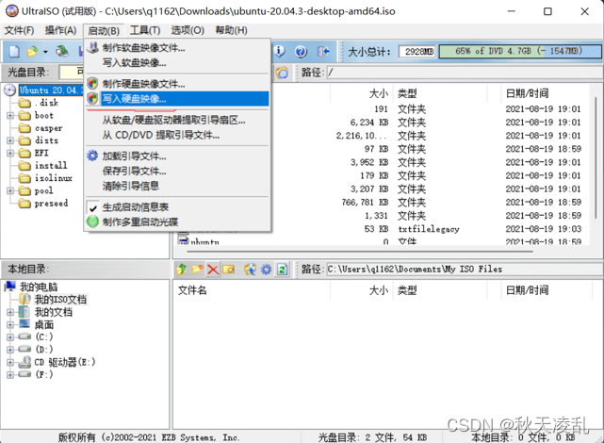The image size is (604, 443).
Task: Click New Folder icon in local toolbar
Action: pyautogui.click(x=197, y=270)
